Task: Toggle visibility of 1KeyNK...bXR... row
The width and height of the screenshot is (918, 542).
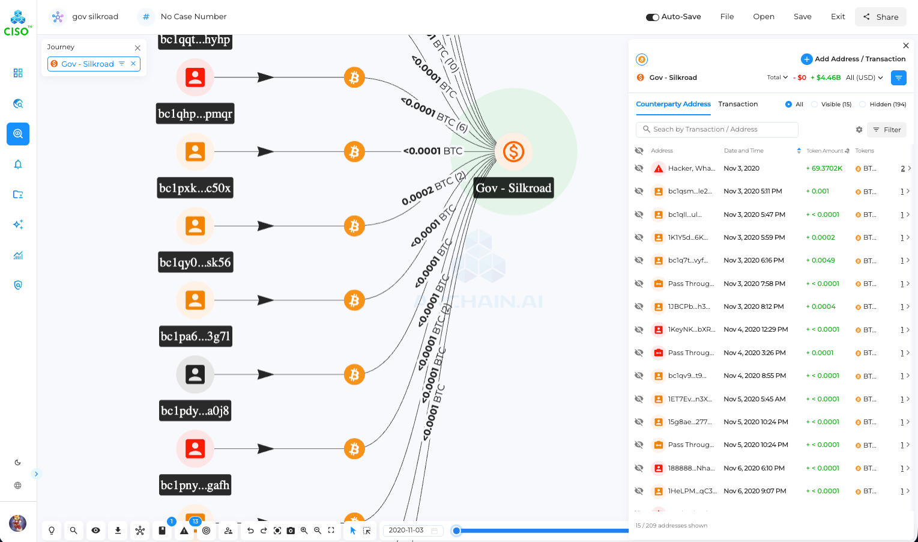Action: [639, 330]
